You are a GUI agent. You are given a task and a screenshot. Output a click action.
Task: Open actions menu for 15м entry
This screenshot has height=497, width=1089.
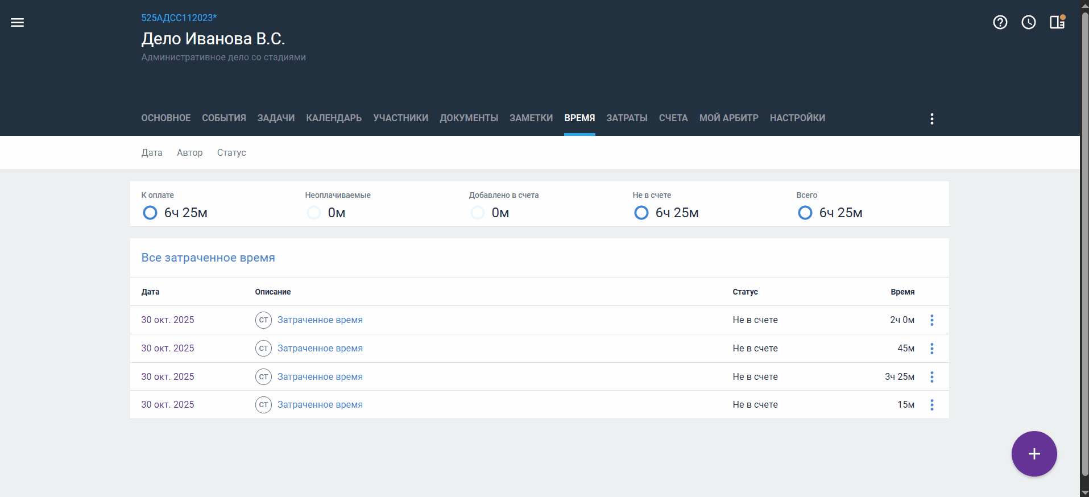tap(931, 405)
